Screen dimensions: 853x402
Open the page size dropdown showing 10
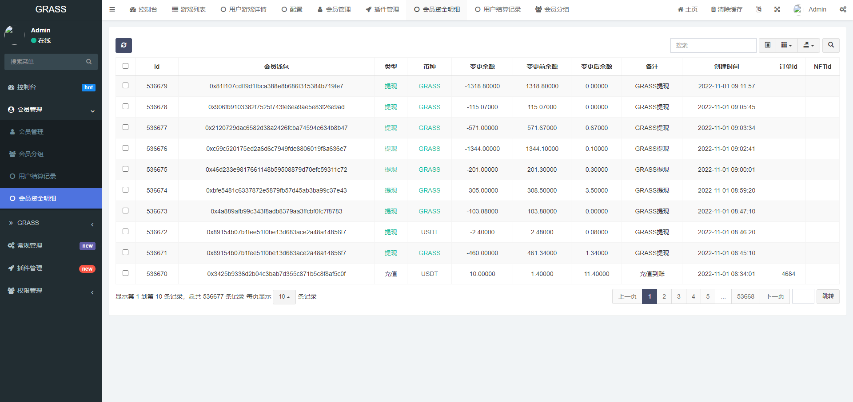tap(284, 297)
